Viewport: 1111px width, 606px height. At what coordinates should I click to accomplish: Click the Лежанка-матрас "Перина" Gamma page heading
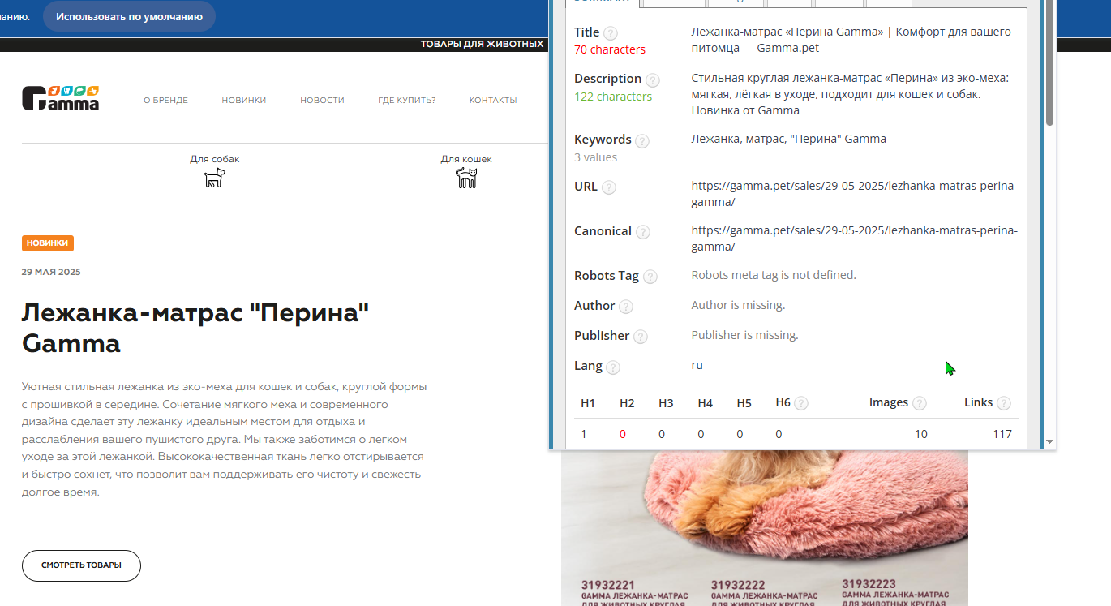click(x=195, y=328)
